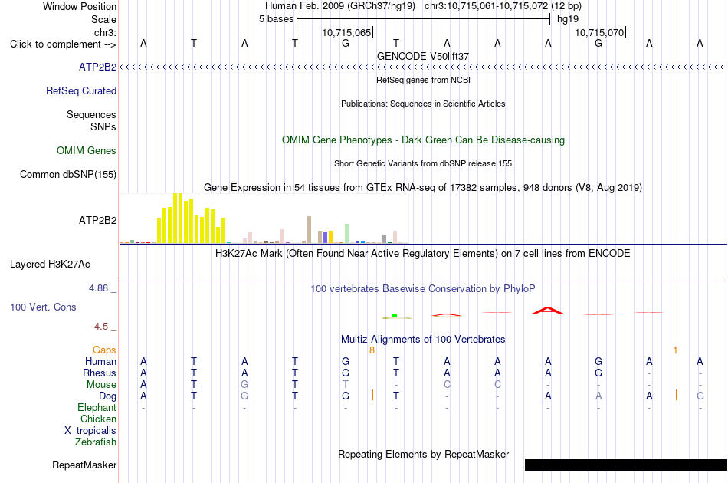Select the OMIM Genes track label
The height and width of the screenshot is (483, 728).
click(x=86, y=150)
